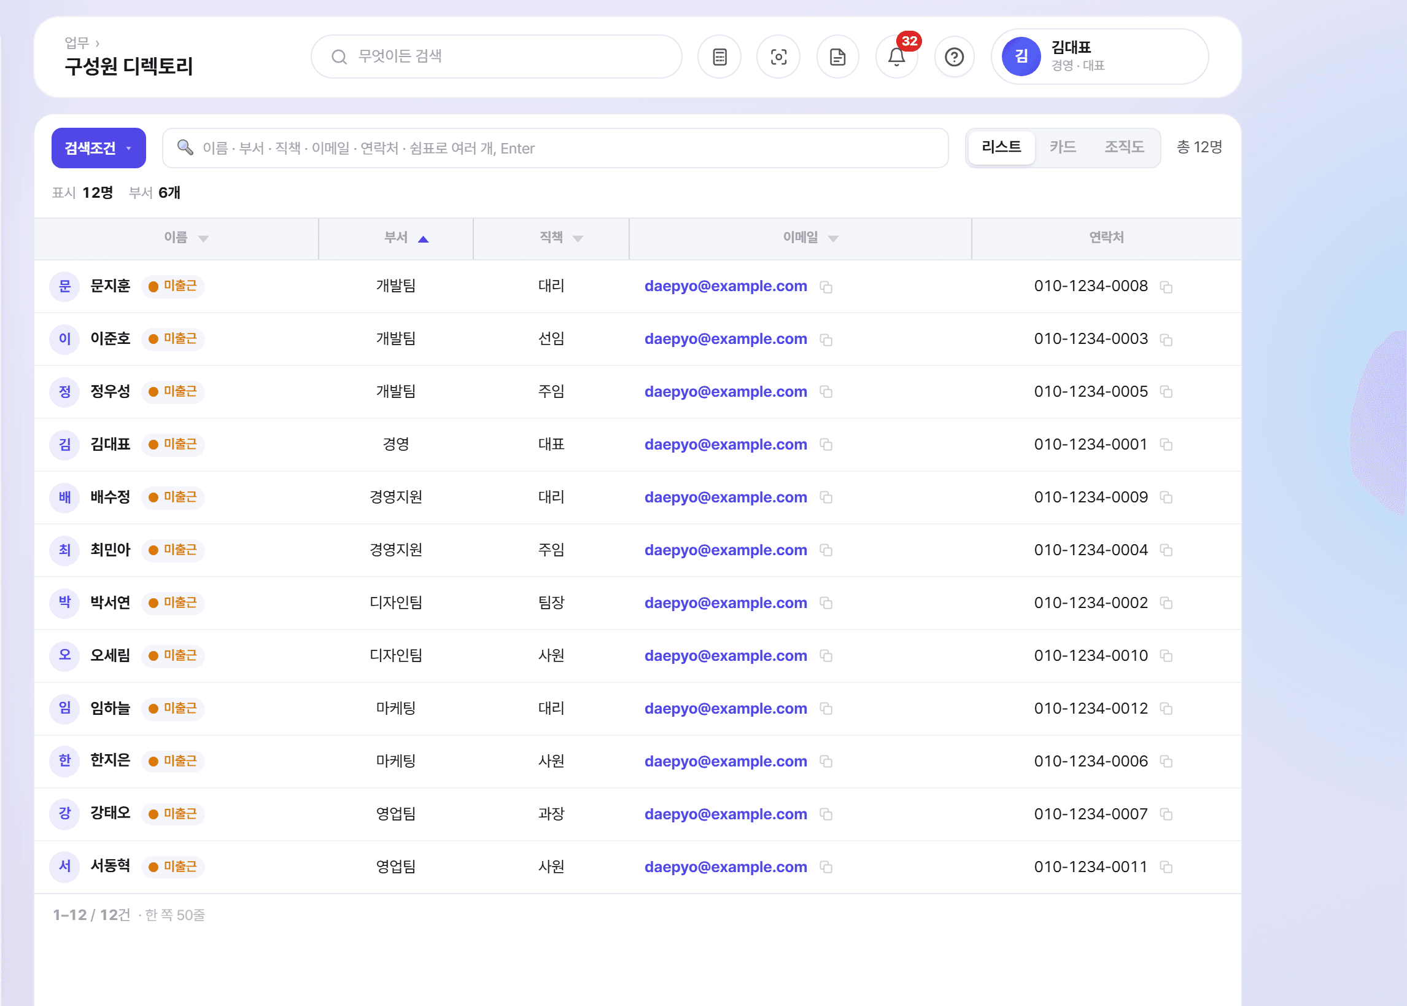Screen dimensions: 1407x1006
Task: Sort by the 직책 column arrow
Action: [x=578, y=238]
